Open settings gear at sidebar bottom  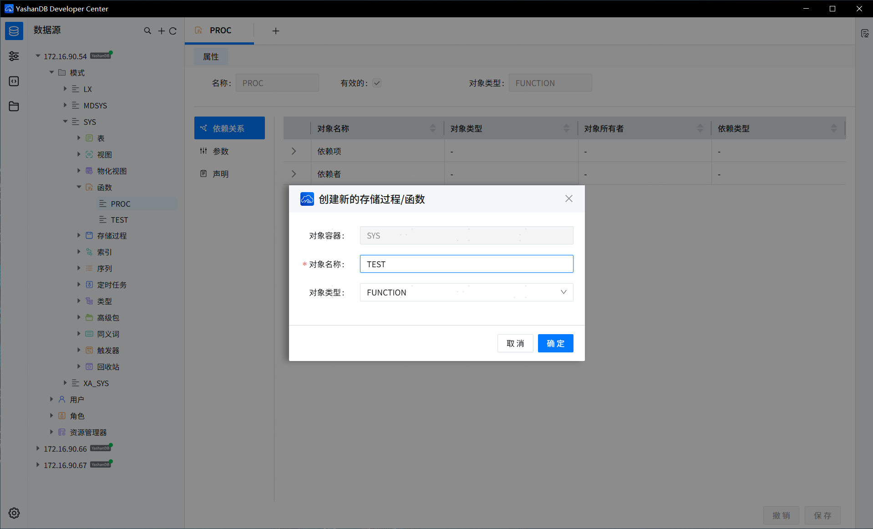click(x=14, y=513)
